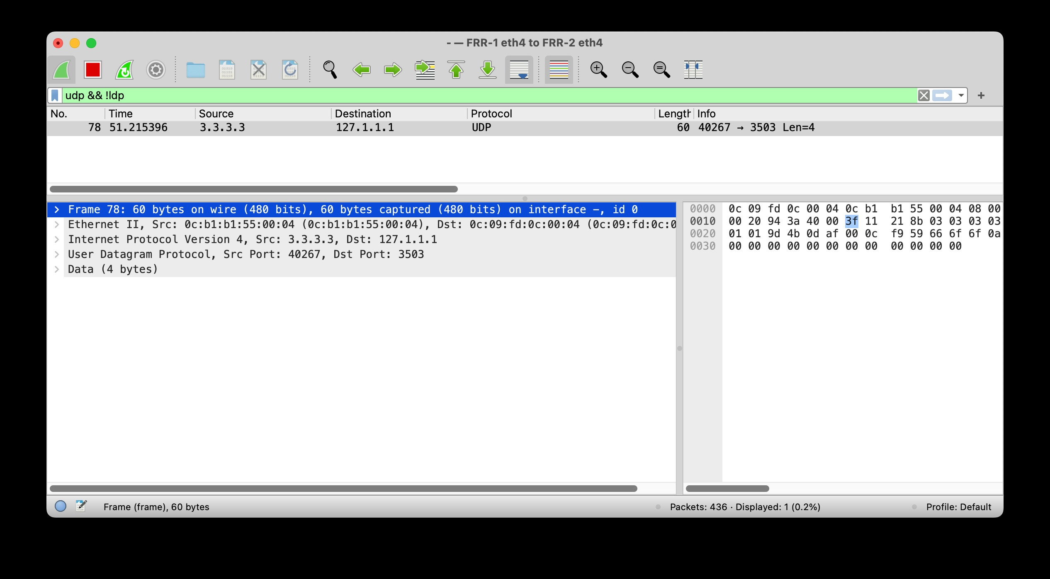Click highlighted byte 3f in hex pane

(x=851, y=221)
